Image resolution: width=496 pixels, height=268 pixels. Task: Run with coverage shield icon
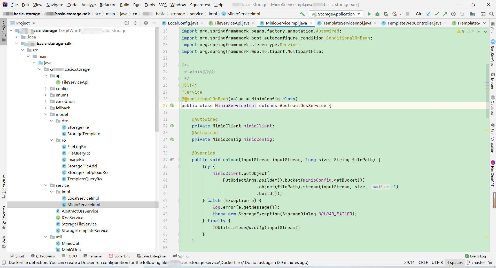coord(386,14)
